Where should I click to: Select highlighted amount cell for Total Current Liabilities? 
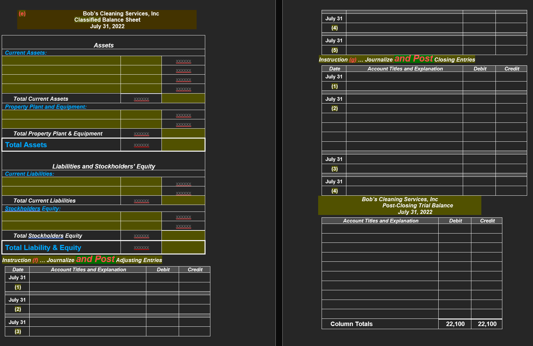(183, 200)
